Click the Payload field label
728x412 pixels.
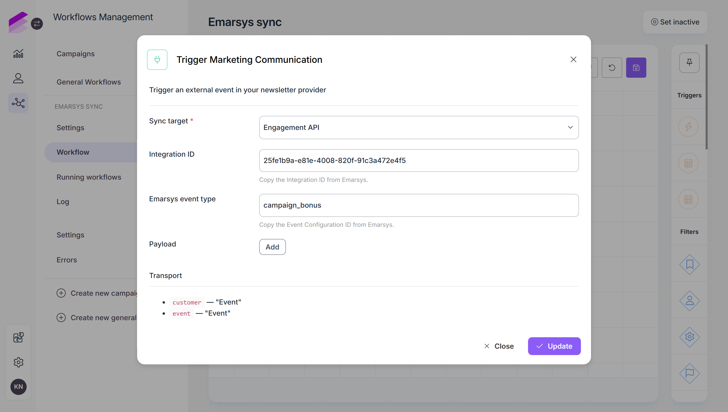click(x=162, y=244)
